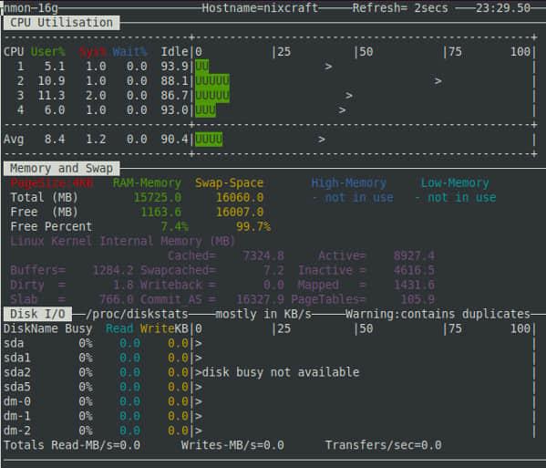Click CPU 4 idle value 93.0
546x468 pixels.
coord(174,110)
